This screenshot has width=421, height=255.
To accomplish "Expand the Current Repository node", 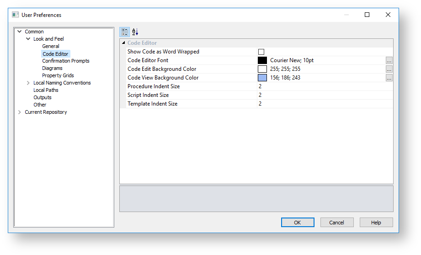I will [x=20, y=112].
